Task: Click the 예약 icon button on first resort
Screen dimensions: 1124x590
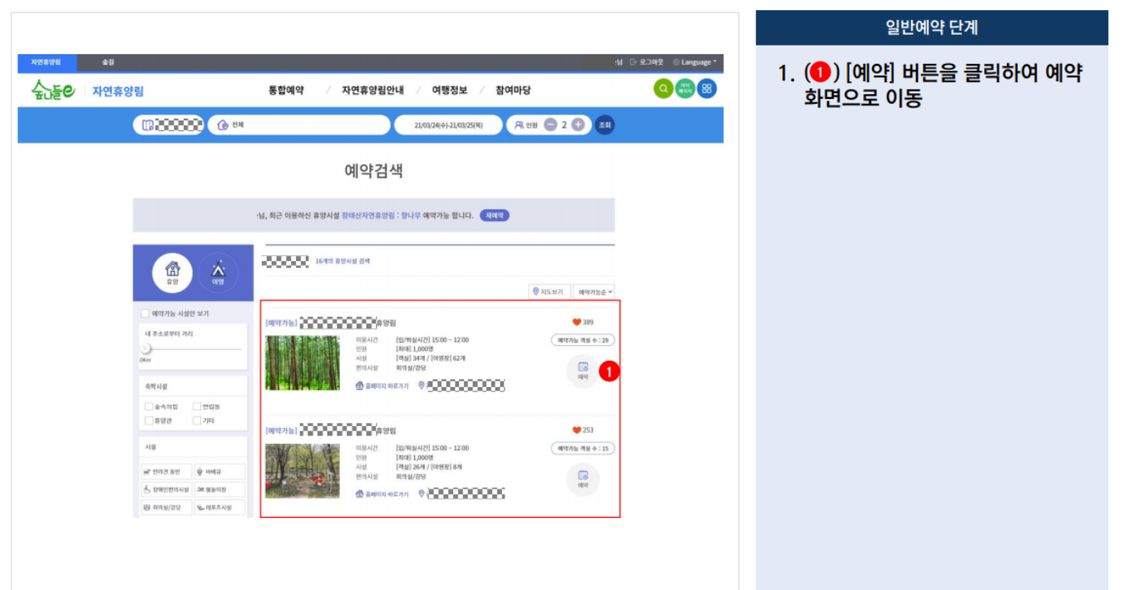Action: (584, 371)
